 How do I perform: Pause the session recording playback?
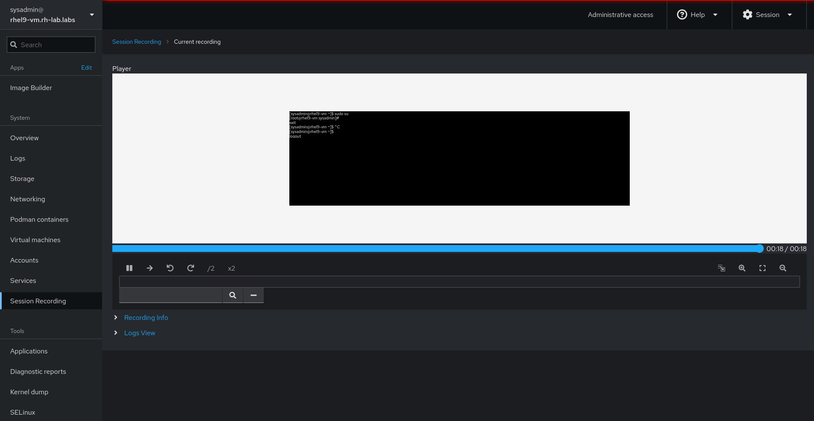129,268
